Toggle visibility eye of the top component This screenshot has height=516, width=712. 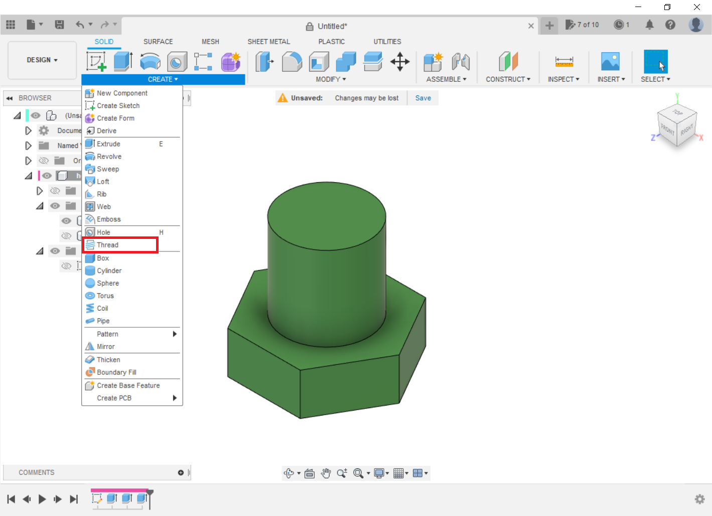pyautogui.click(x=35, y=115)
